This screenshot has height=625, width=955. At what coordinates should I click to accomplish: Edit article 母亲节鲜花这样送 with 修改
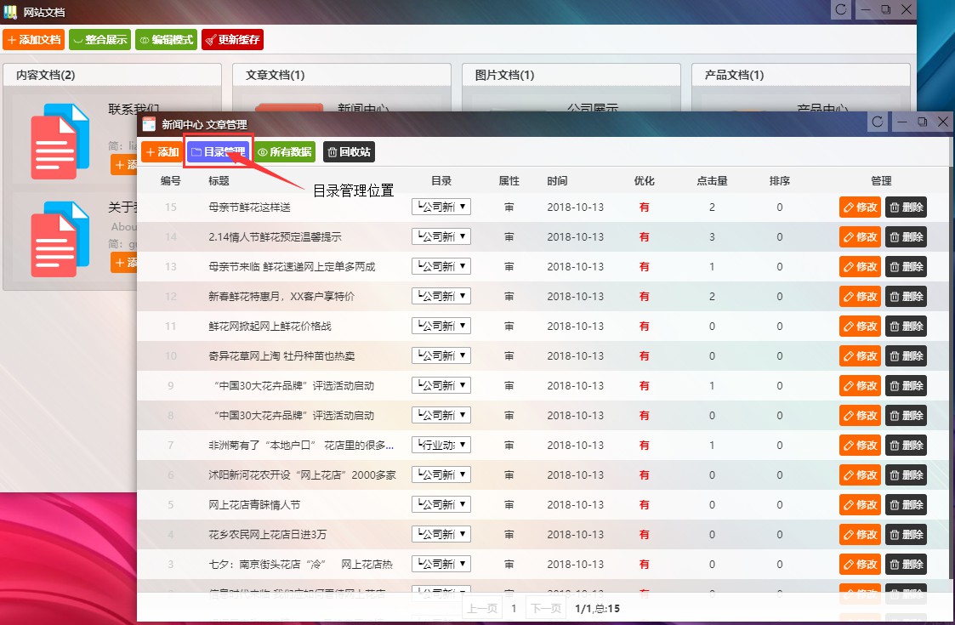860,207
